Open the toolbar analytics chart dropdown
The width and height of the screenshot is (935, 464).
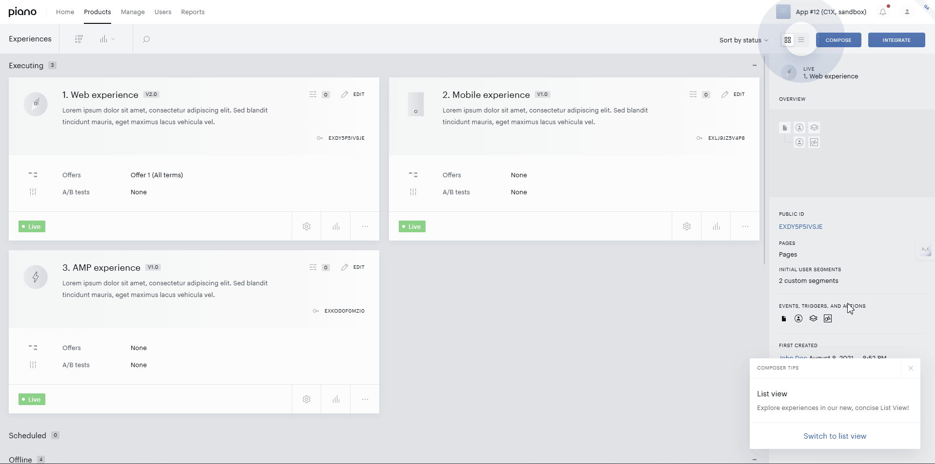click(x=107, y=39)
